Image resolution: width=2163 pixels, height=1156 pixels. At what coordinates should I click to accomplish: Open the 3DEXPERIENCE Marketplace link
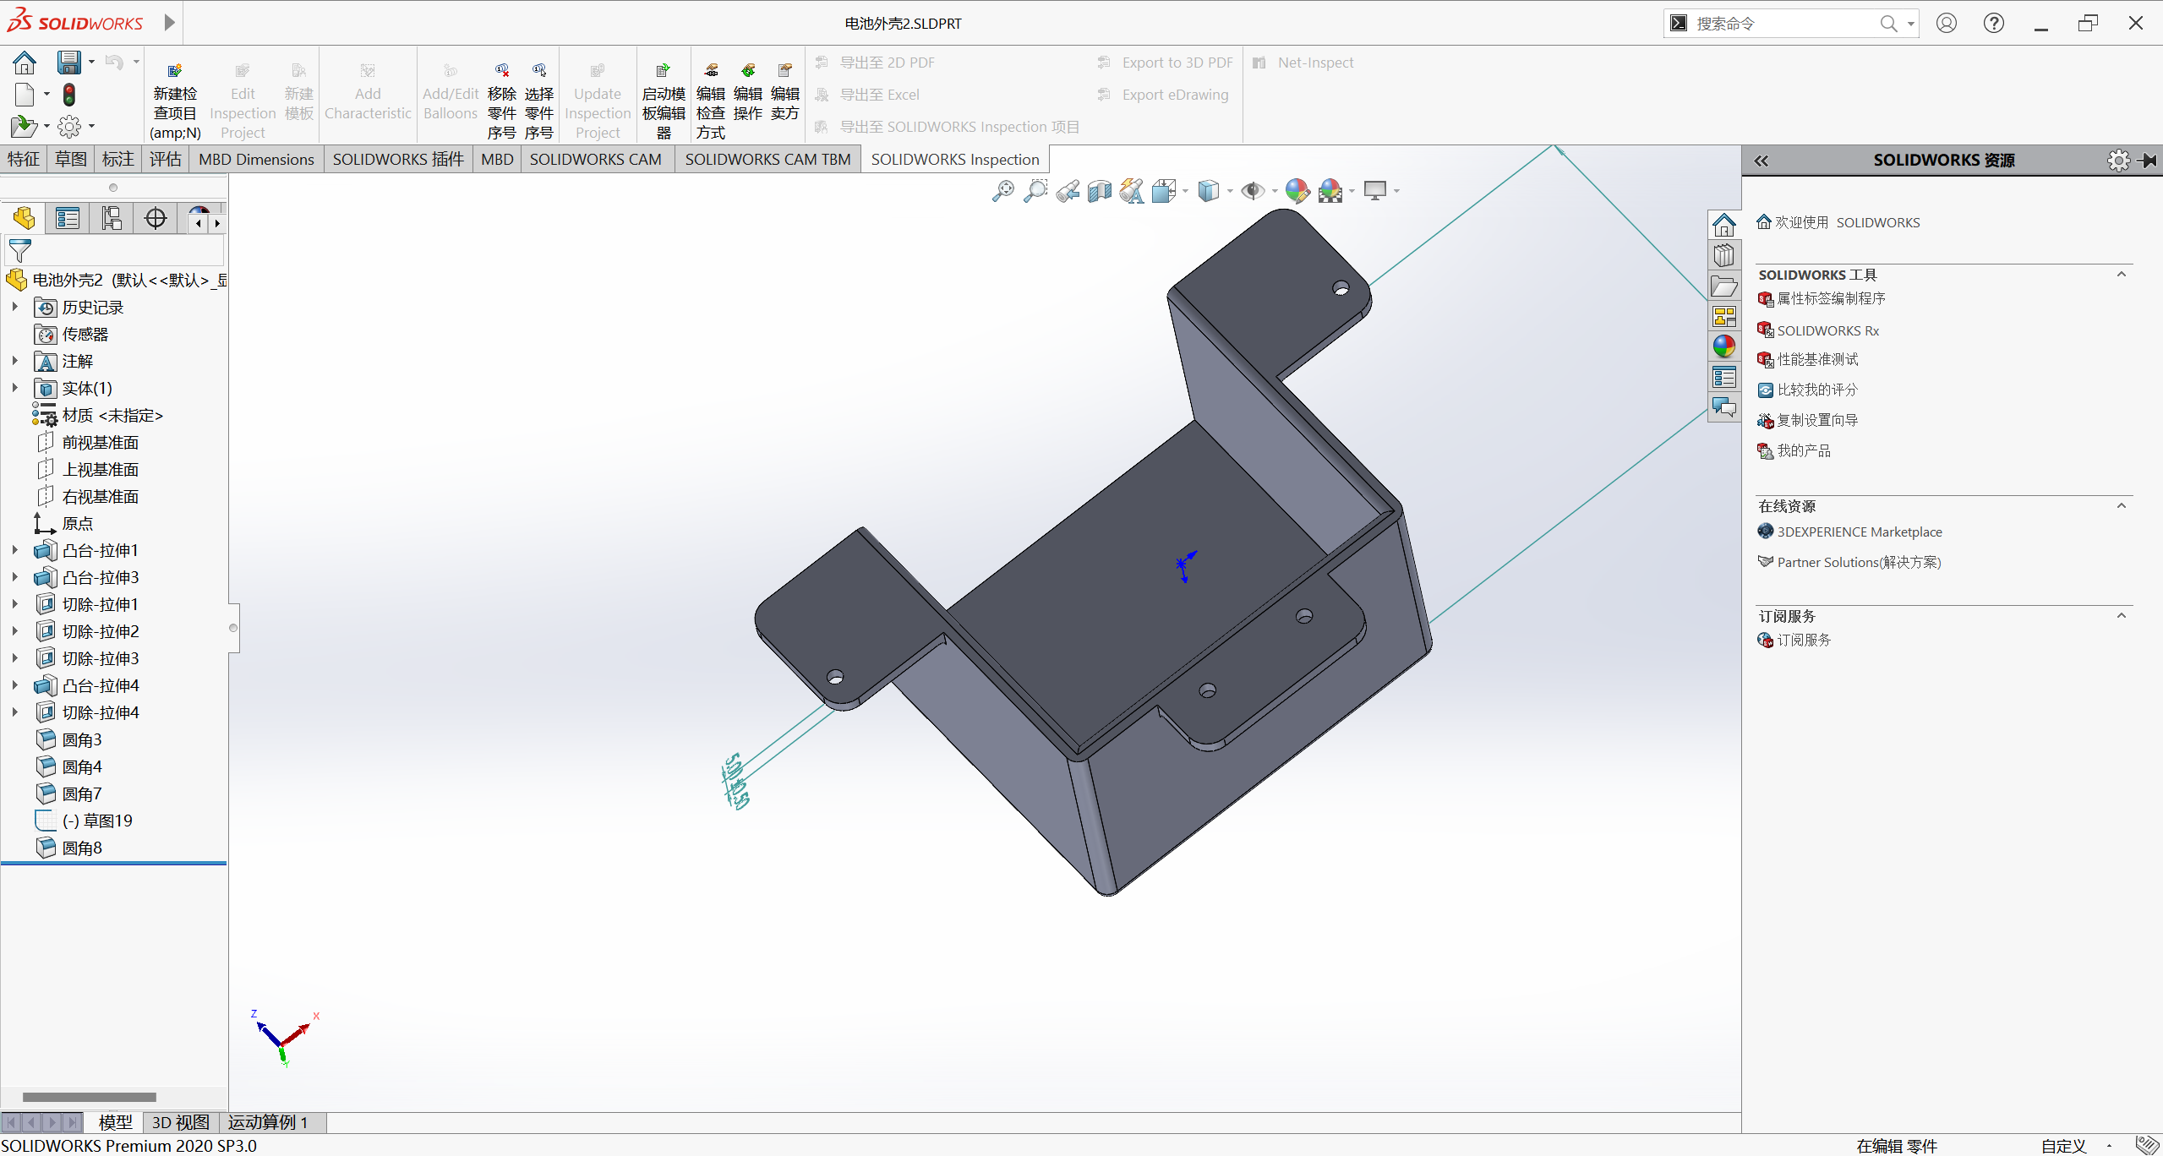tap(1859, 532)
